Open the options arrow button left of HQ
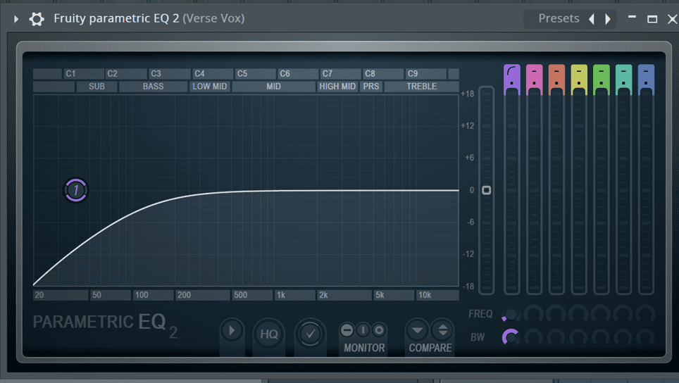The height and width of the screenshot is (383, 679). click(232, 331)
